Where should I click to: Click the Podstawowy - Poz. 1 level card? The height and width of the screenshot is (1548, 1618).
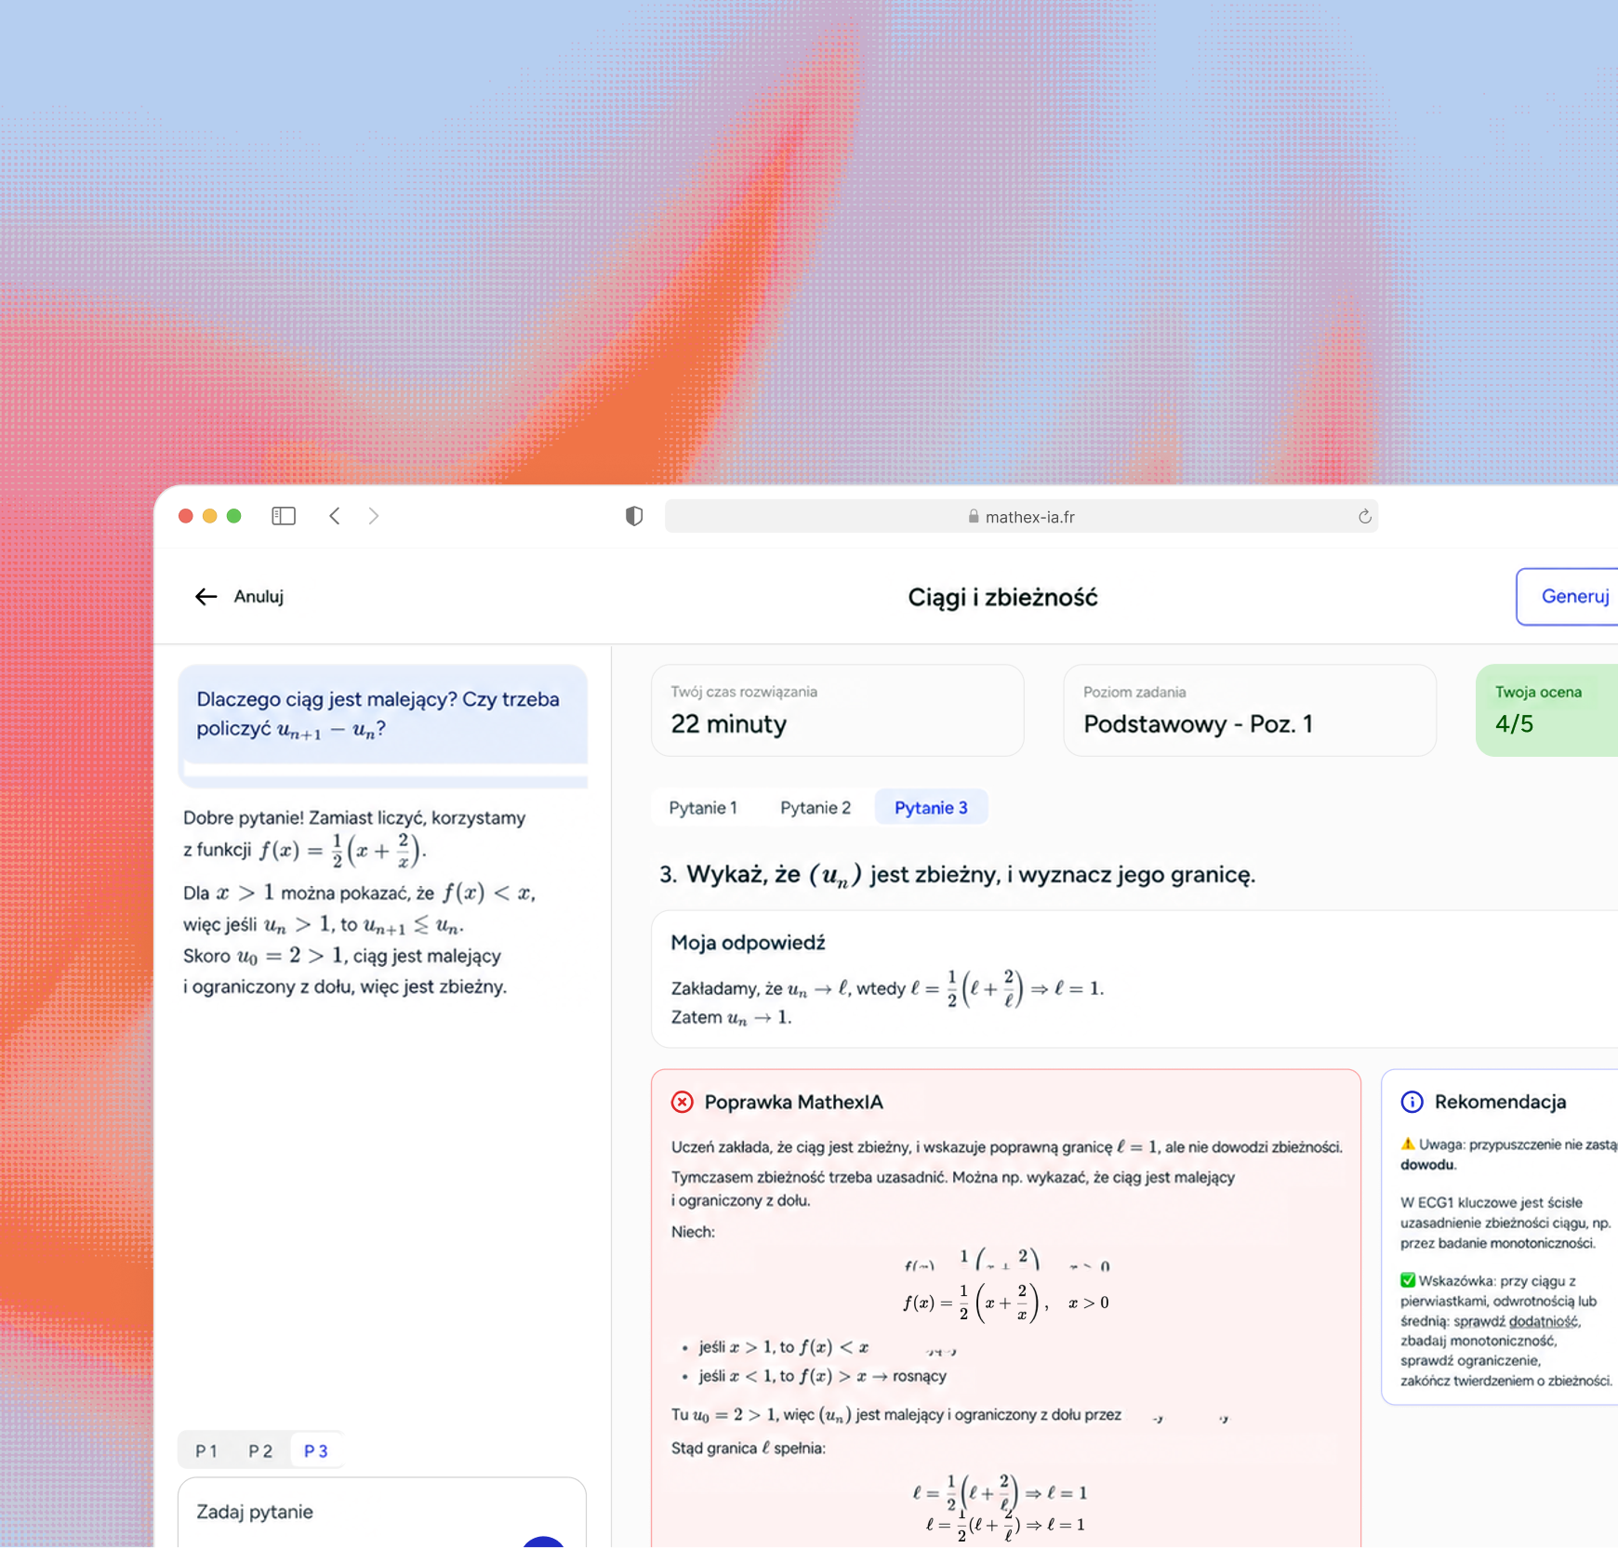(1250, 710)
